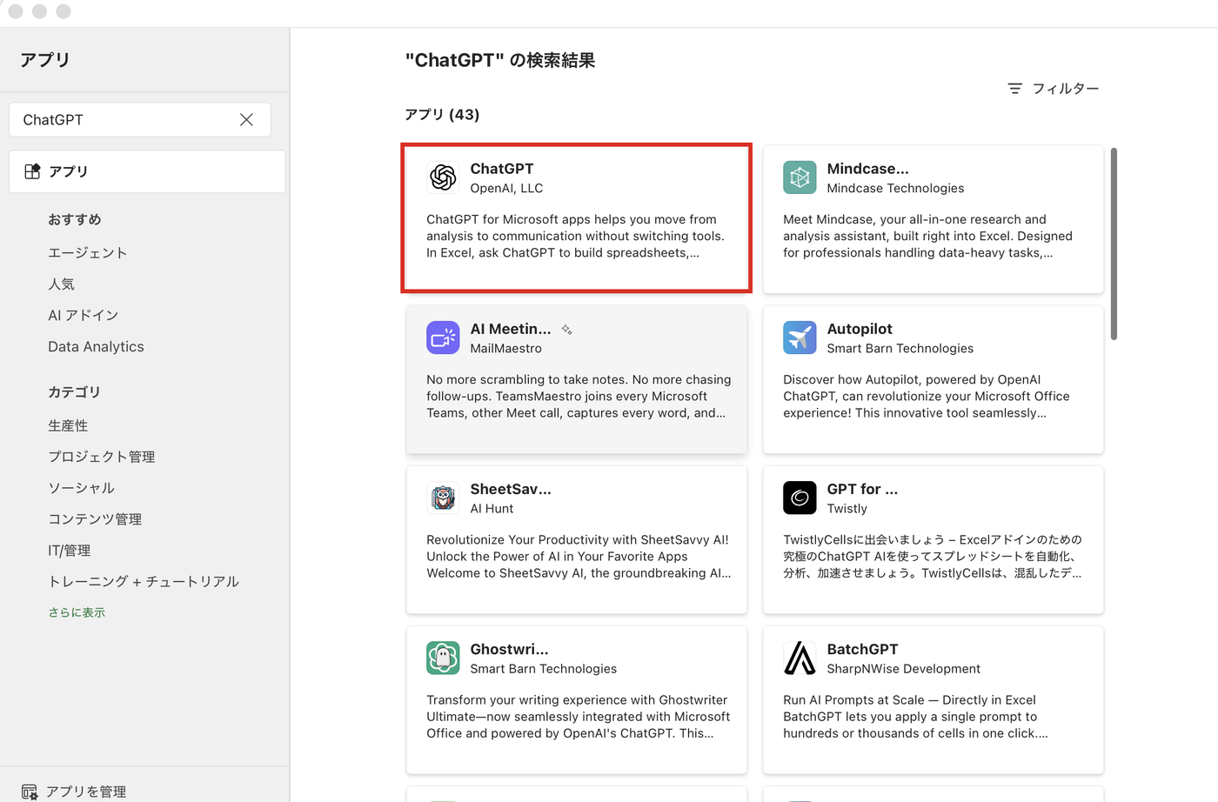Click the filter lines icon

(1014, 89)
